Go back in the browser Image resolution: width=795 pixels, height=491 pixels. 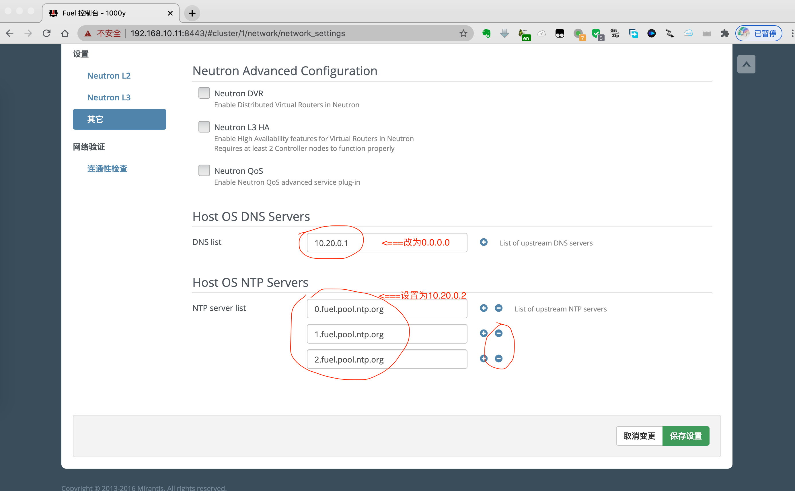[10, 33]
